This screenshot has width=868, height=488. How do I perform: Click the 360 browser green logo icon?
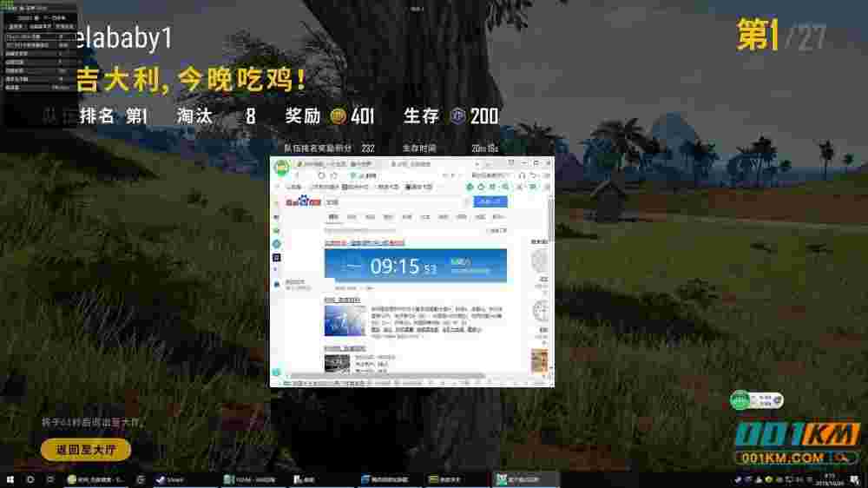click(x=280, y=166)
